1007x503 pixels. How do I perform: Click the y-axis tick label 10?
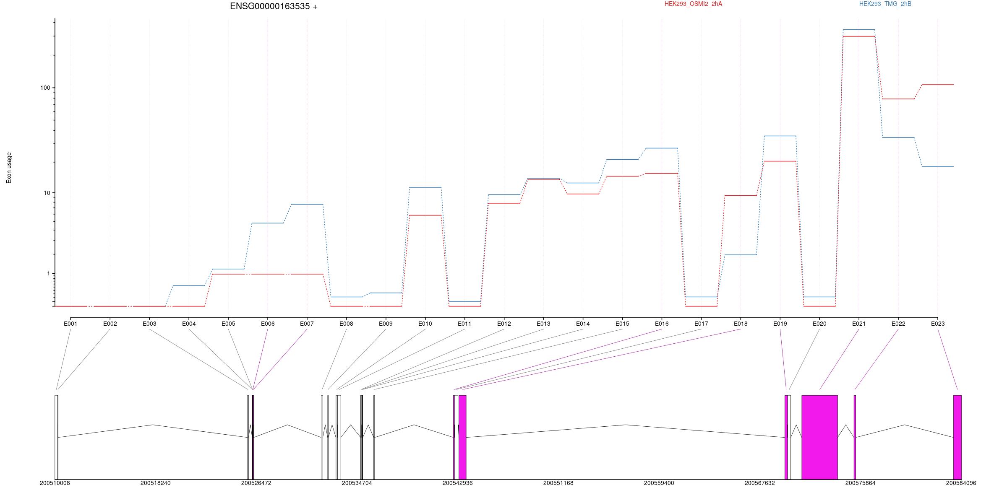(47, 193)
